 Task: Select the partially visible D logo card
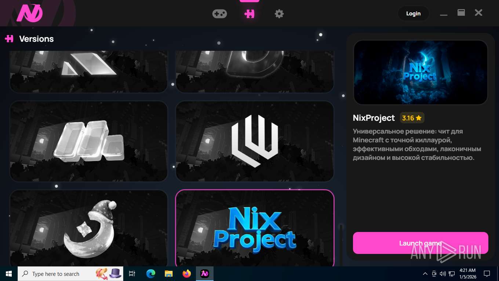255,72
